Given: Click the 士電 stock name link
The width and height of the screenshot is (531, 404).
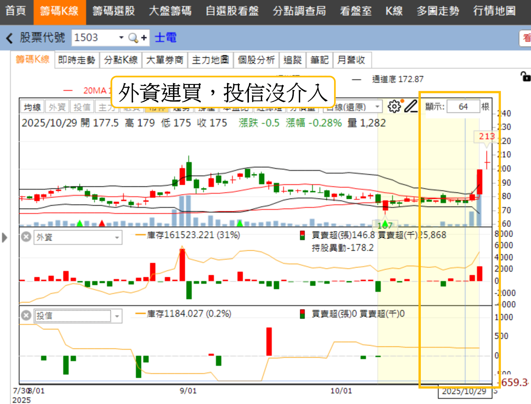Looking at the screenshot, I should click(x=165, y=38).
